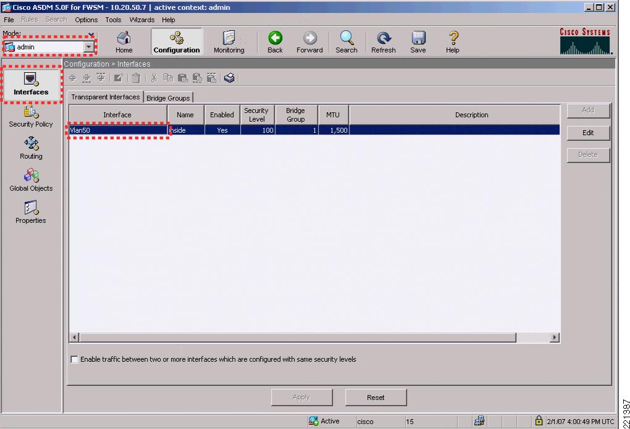Click the Edit button beside the table
Viewport: 630px width, 429px height.
(588, 133)
